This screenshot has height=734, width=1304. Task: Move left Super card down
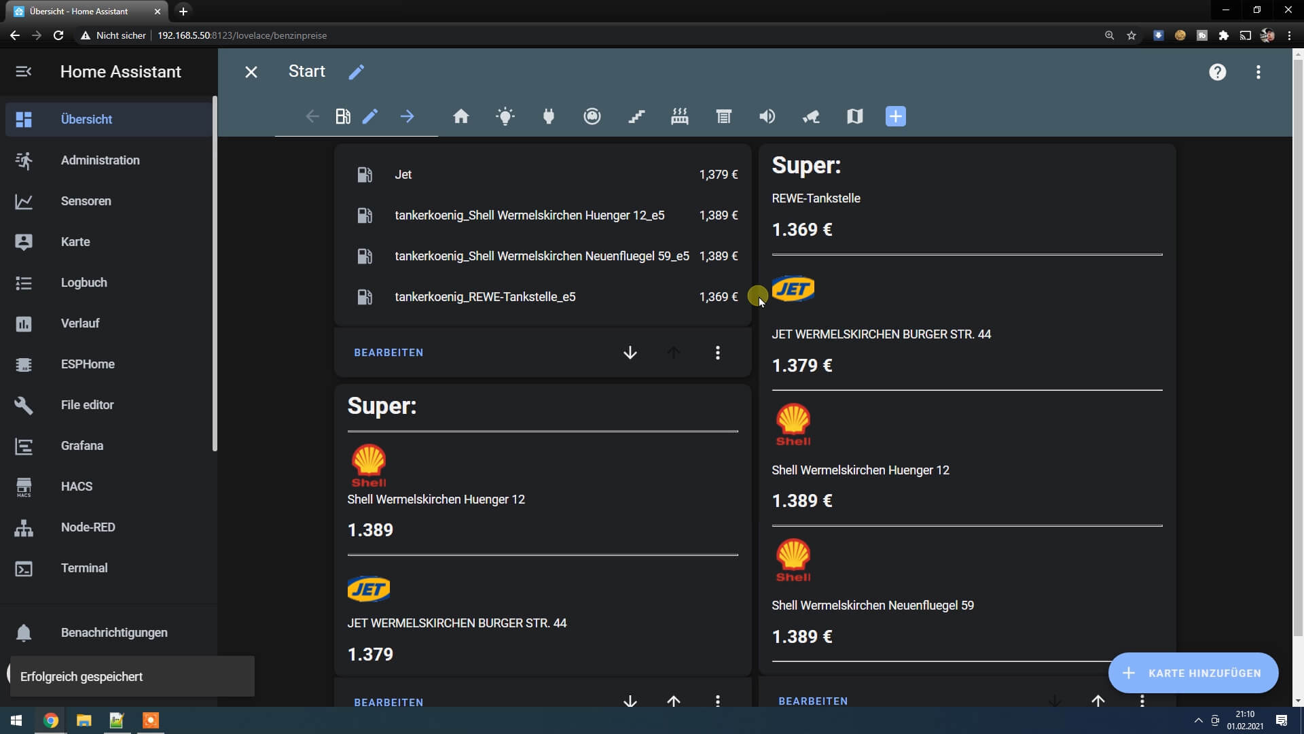click(630, 701)
